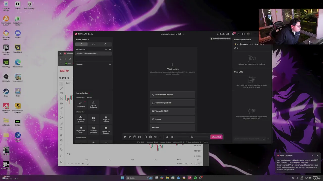Open the Favorito del público tool
This screenshot has height=181, width=323.
pos(81,119)
